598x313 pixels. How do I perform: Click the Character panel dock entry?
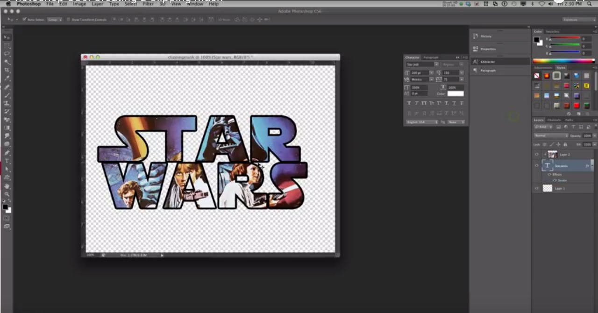pos(500,62)
